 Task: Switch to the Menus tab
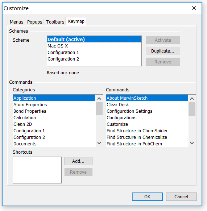pos(16,22)
